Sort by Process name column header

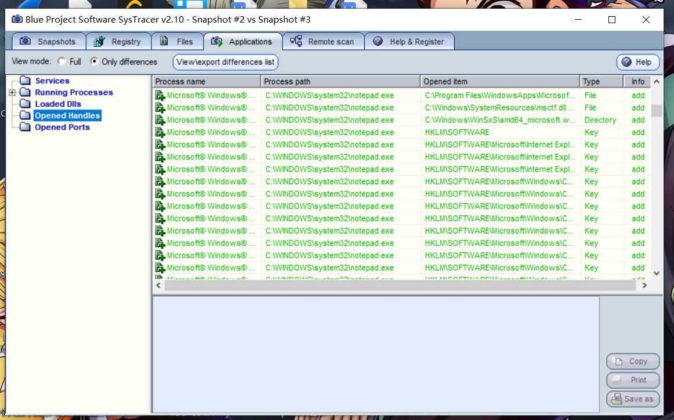click(x=206, y=82)
